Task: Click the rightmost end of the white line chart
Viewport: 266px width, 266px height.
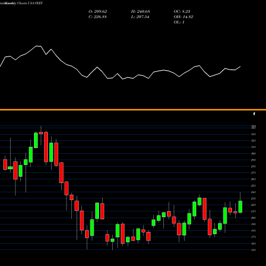Action: 240,66
